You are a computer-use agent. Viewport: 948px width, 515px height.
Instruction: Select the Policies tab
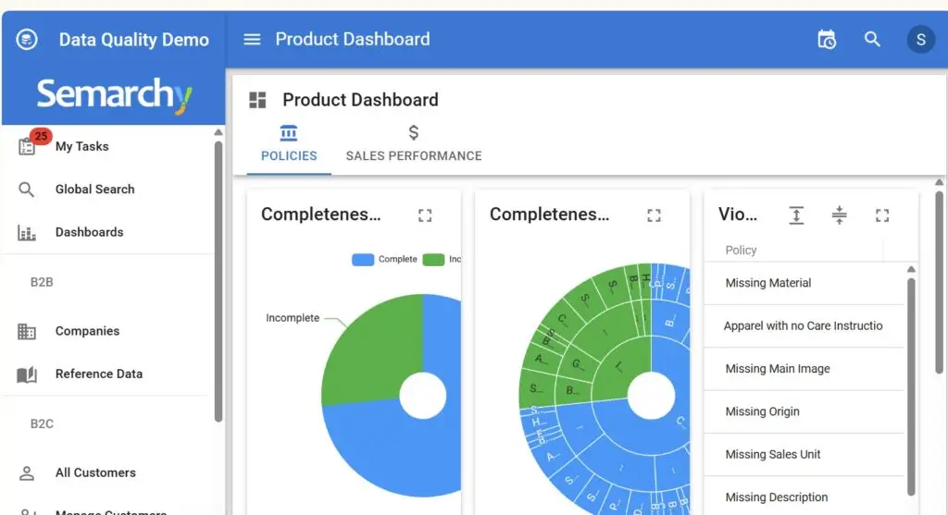289,145
